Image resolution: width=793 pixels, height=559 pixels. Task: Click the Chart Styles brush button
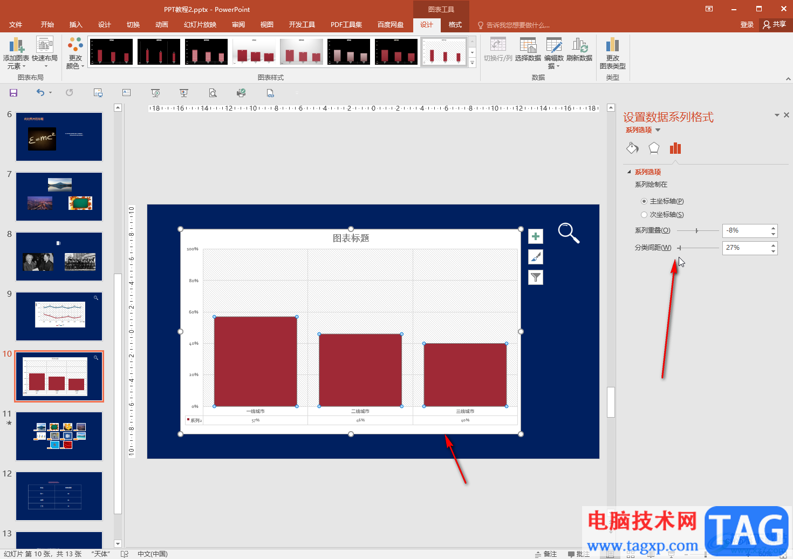click(x=536, y=257)
